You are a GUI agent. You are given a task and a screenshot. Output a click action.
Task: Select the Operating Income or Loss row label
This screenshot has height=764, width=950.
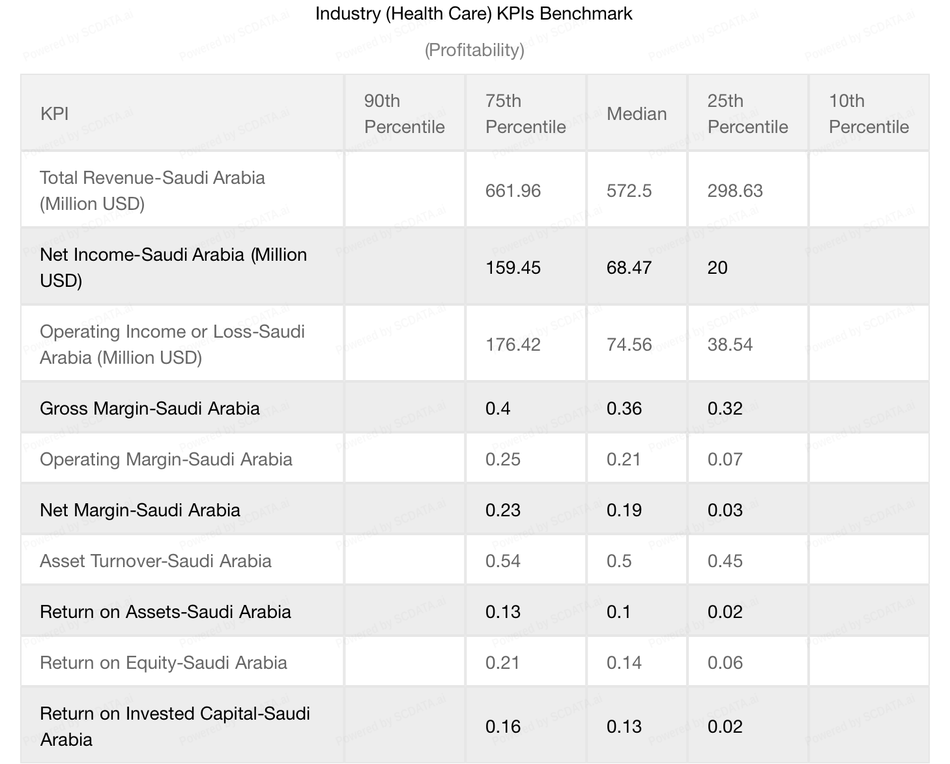(x=172, y=344)
